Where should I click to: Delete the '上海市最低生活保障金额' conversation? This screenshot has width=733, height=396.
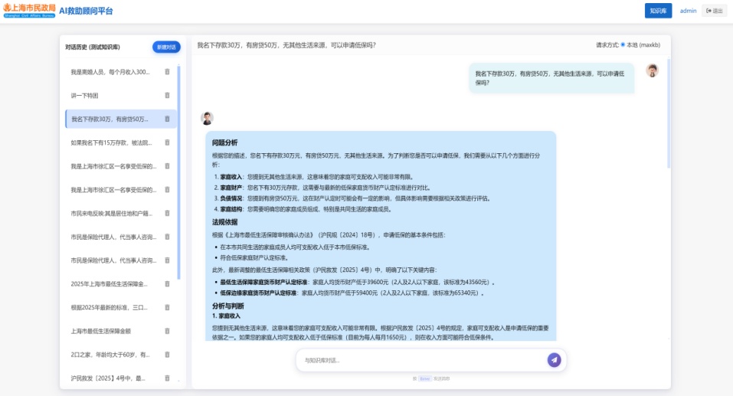point(167,331)
